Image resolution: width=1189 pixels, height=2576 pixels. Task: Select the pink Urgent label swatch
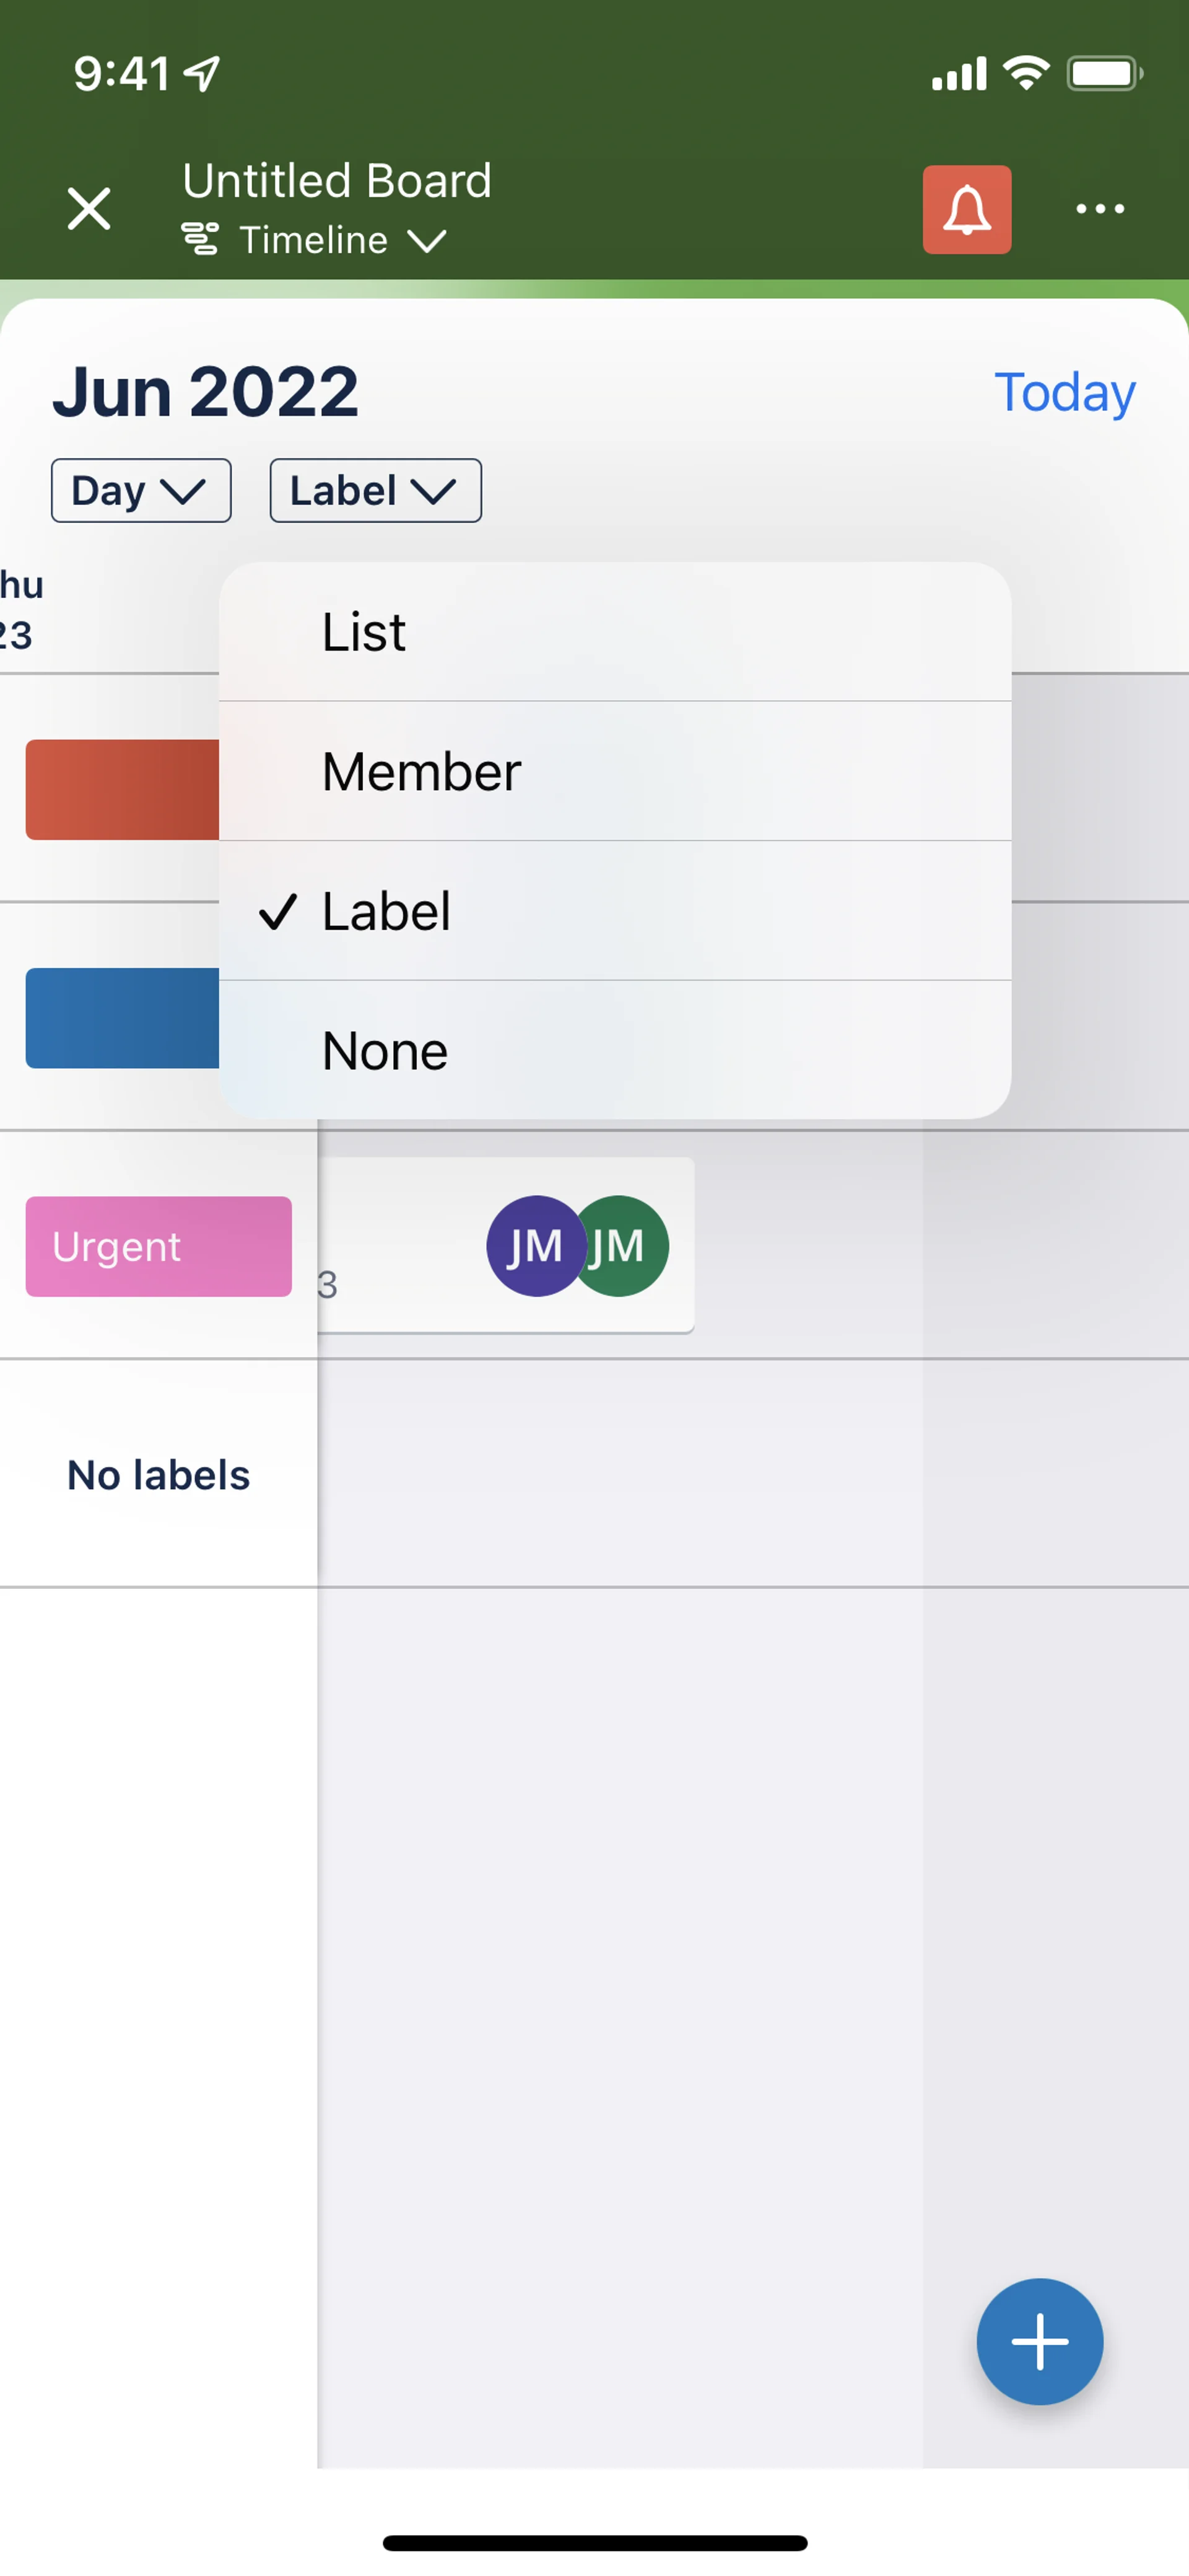tap(158, 1246)
